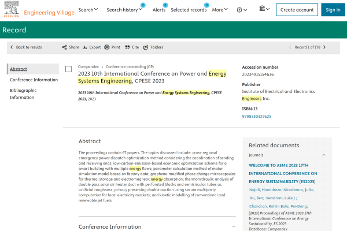Open author Nicodemus, Julia link
The width and height of the screenshot is (347, 231).
pyautogui.click(x=298, y=189)
